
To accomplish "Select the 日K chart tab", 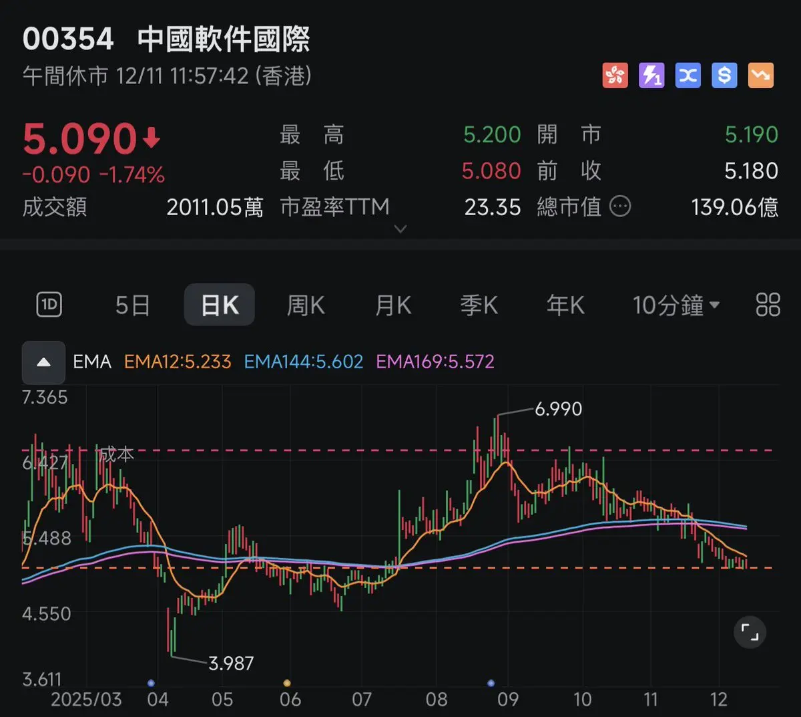I will 219,305.
